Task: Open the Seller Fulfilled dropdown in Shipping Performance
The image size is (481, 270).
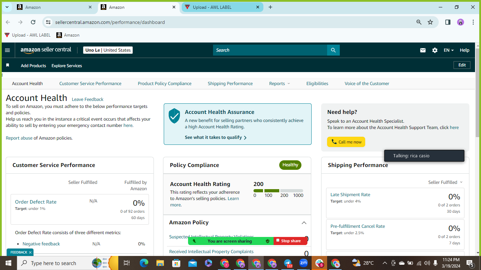Action: (x=445, y=182)
